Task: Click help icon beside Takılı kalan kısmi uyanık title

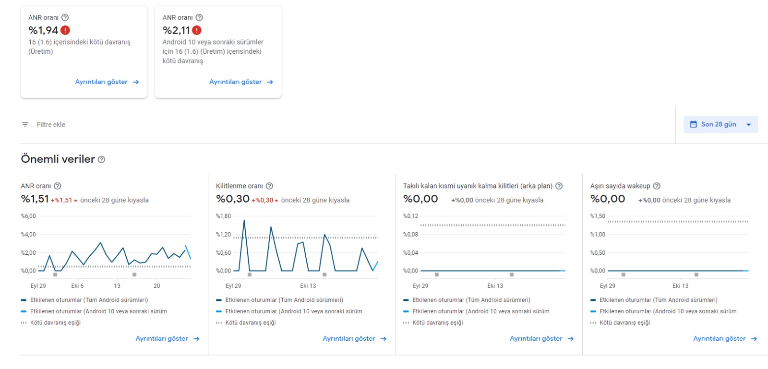Action: click(x=559, y=186)
